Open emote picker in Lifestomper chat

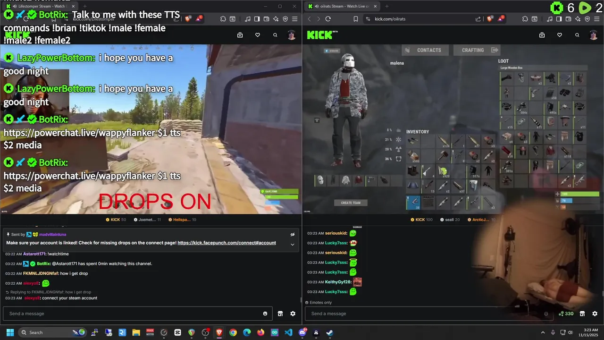coord(265,314)
